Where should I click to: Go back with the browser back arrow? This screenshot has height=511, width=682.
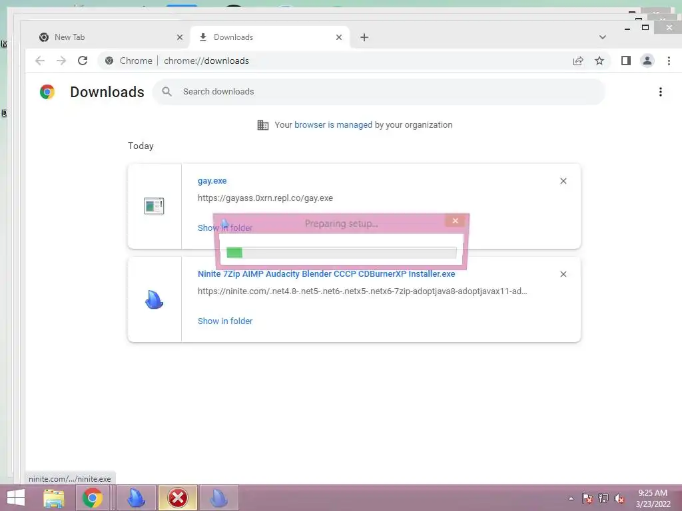40,61
